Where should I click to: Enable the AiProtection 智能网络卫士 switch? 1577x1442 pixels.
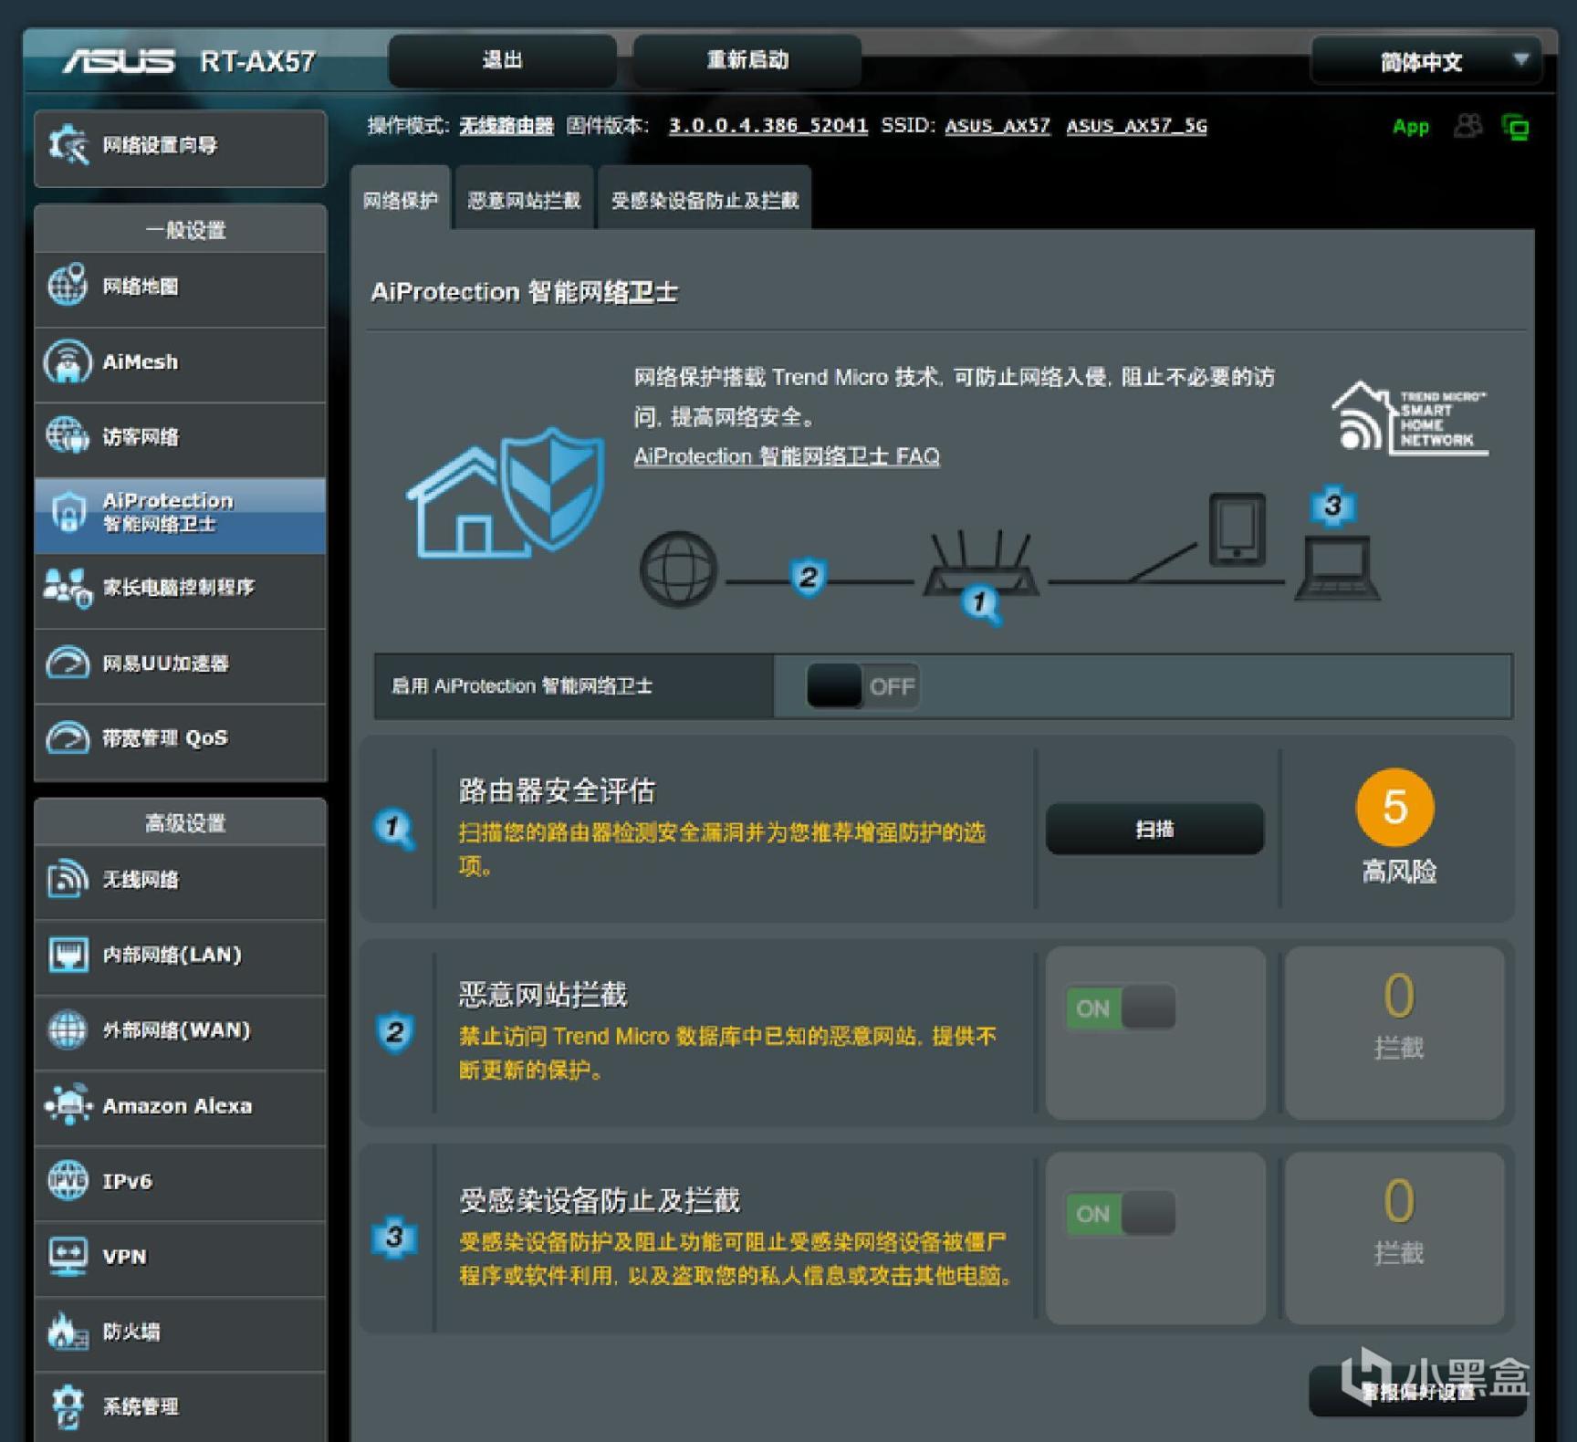862,686
